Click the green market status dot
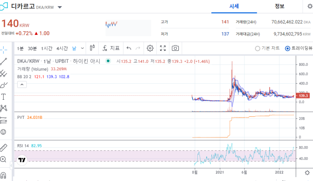Viewport: 313px width, 181px height. 108,61
